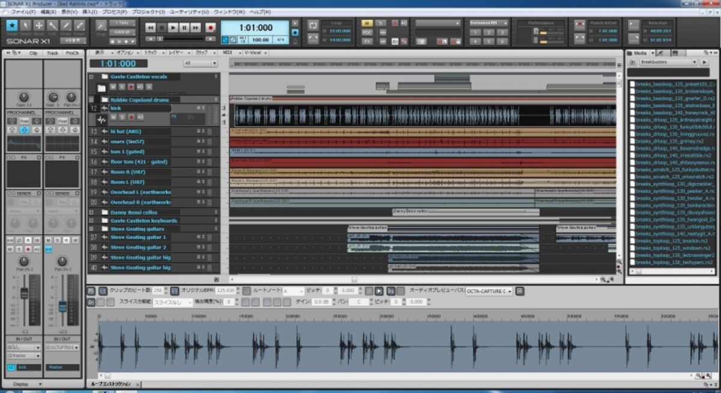
Task: Adjust the kick channel volume fader
Action: pyautogui.click(x=24, y=293)
